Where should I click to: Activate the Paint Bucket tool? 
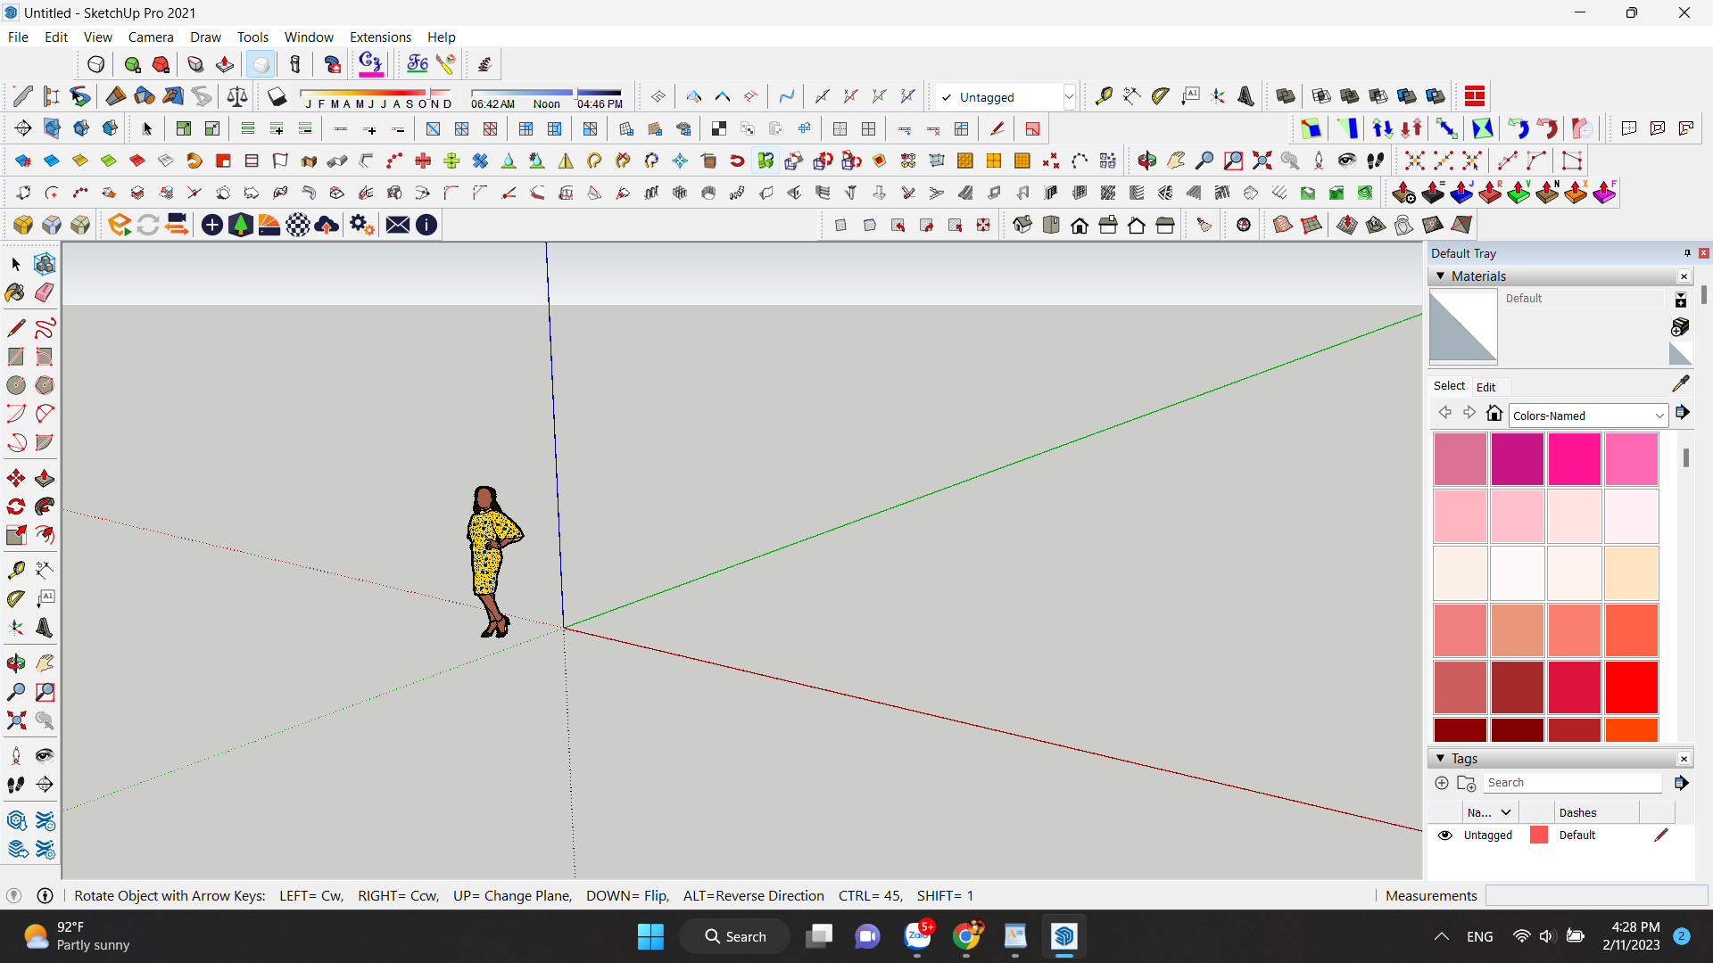pyautogui.click(x=16, y=292)
